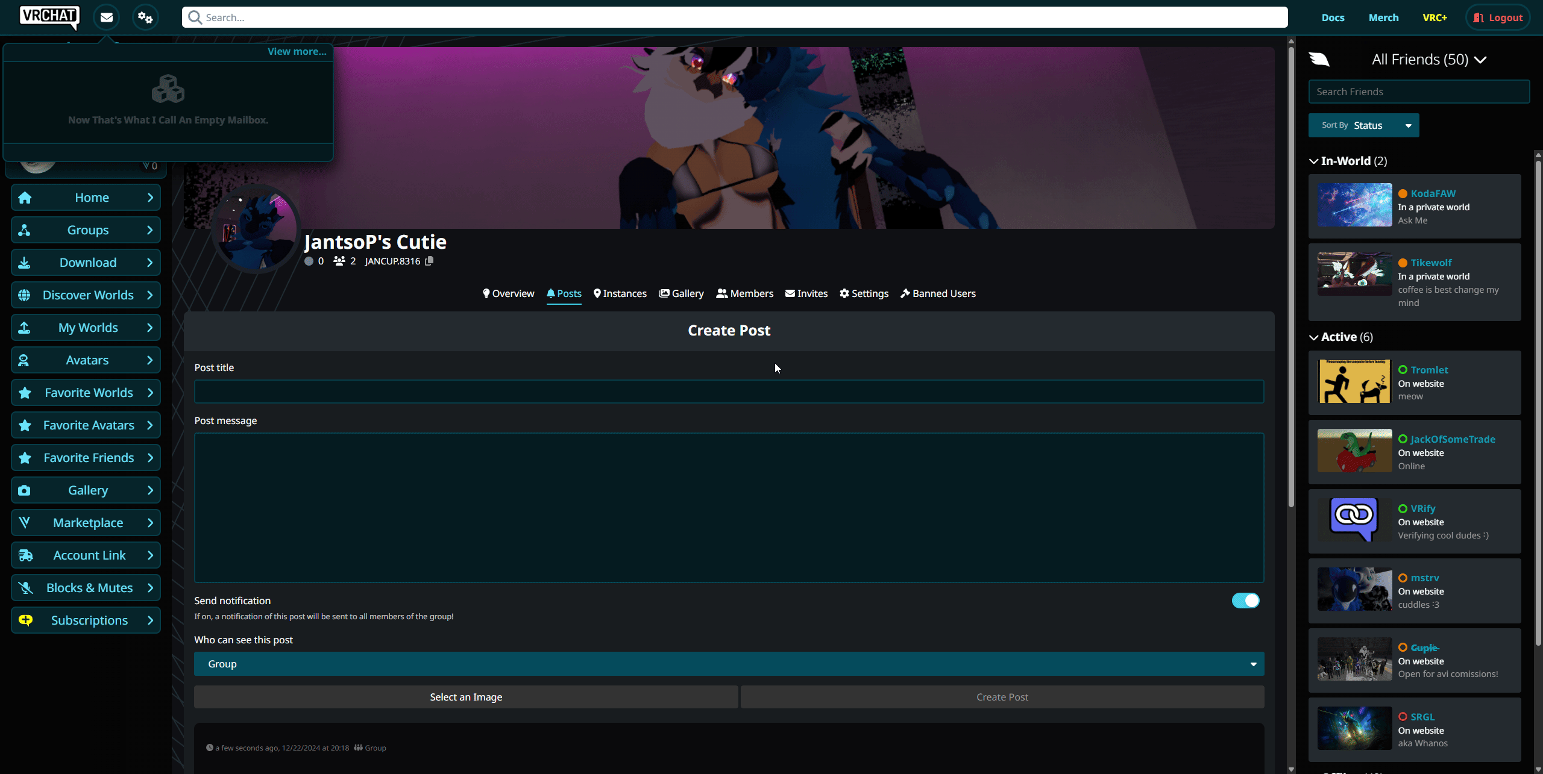The width and height of the screenshot is (1543, 774).
Task: Toggle the Send notification switch
Action: (1245, 601)
